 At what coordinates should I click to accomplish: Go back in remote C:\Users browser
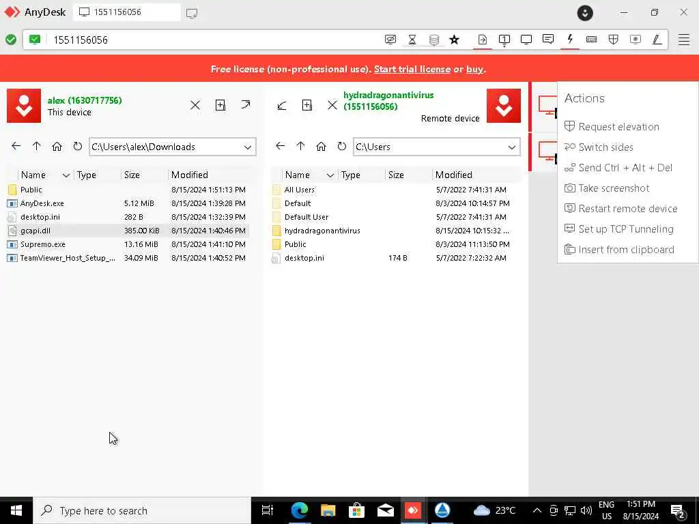coord(280,146)
